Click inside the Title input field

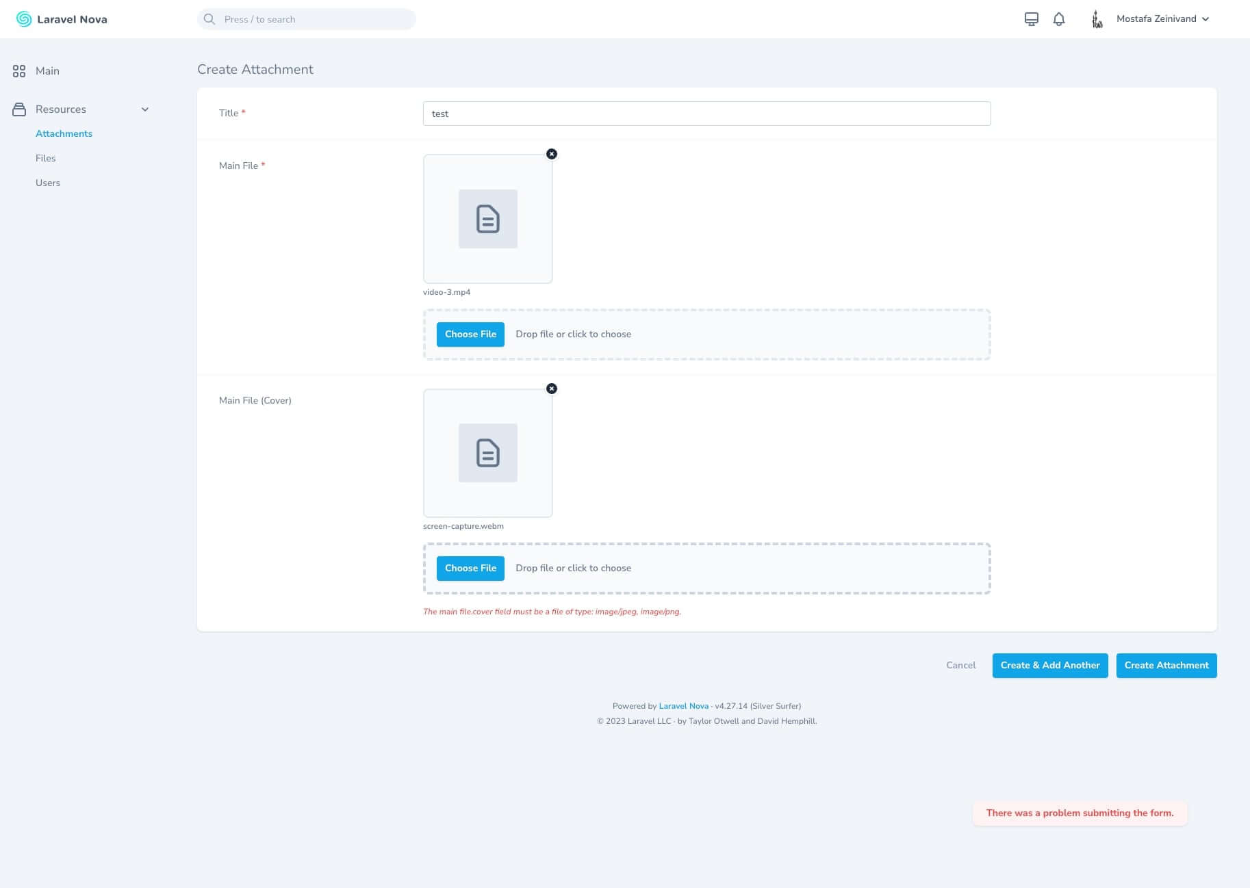706,113
